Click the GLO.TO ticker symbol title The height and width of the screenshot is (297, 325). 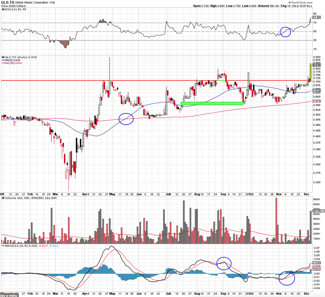point(8,2)
